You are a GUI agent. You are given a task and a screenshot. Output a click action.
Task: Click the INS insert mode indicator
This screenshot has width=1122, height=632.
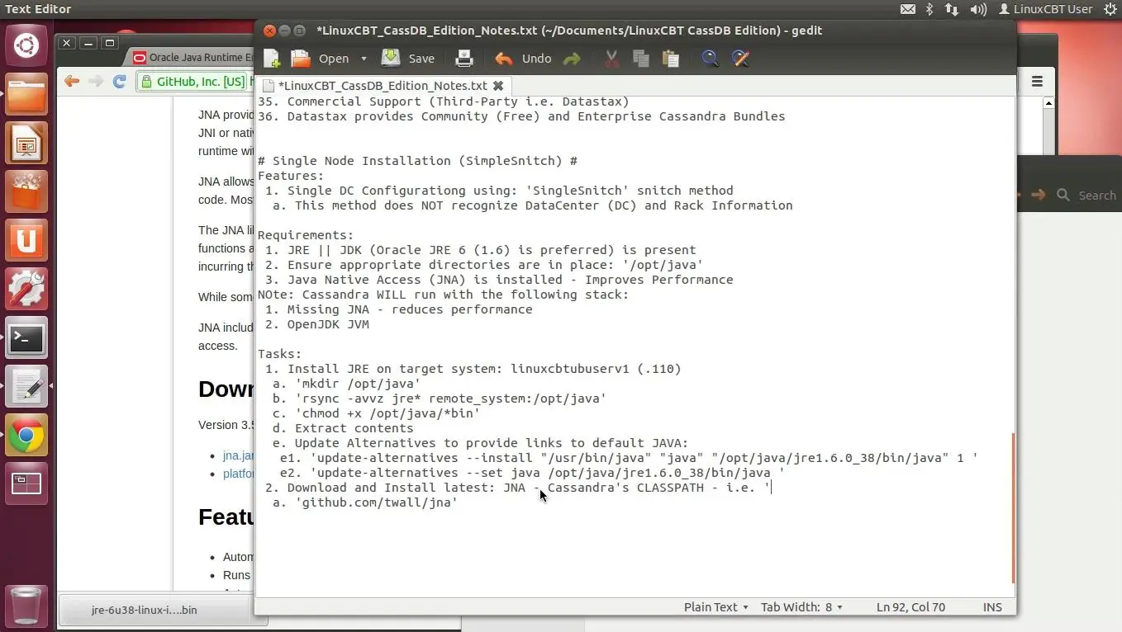coord(992,606)
